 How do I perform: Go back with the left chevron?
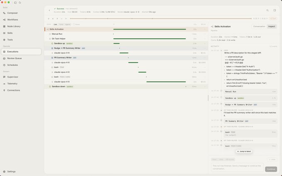pos(49,10)
